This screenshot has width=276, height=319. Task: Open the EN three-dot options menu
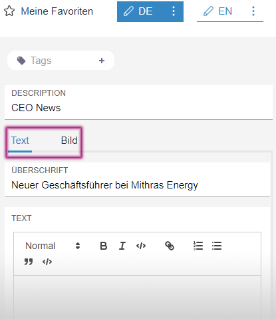(253, 11)
